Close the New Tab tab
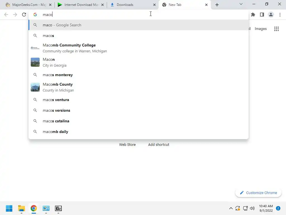The image size is (286, 215). coord(206,5)
